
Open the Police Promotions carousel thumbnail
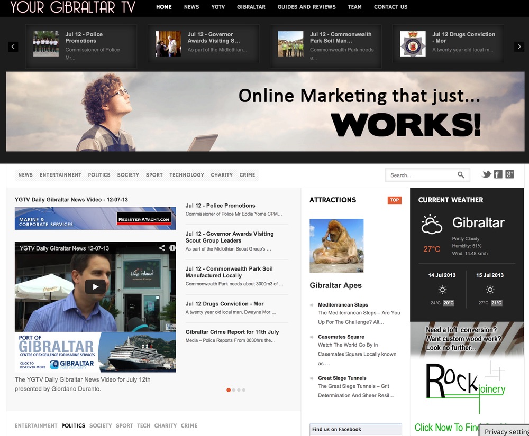[46, 43]
